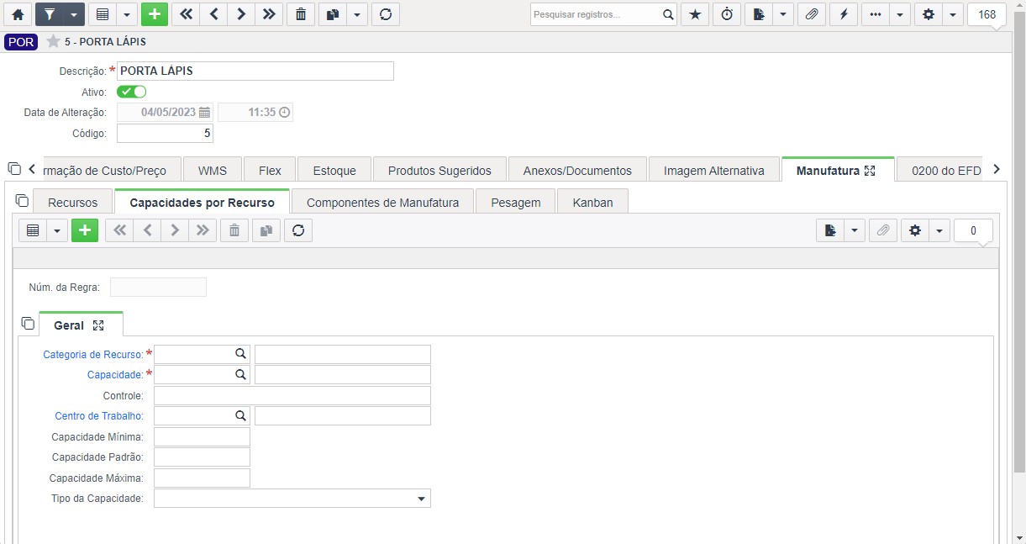Image resolution: width=1026 pixels, height=544 pixels.
Task: Open the Flex tab
Action: [270, 170]
